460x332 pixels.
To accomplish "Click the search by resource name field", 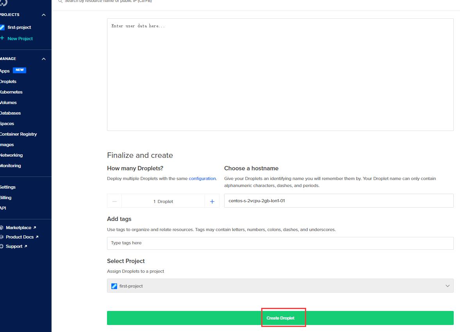I will tap(108, 1).
